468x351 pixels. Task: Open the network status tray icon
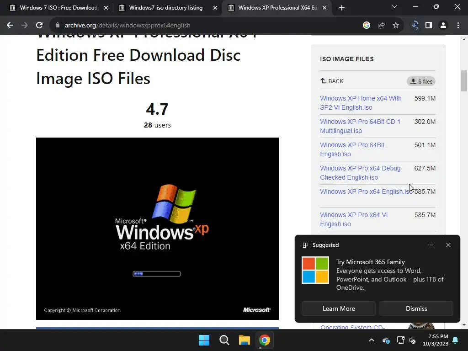(x=400, y=340)
